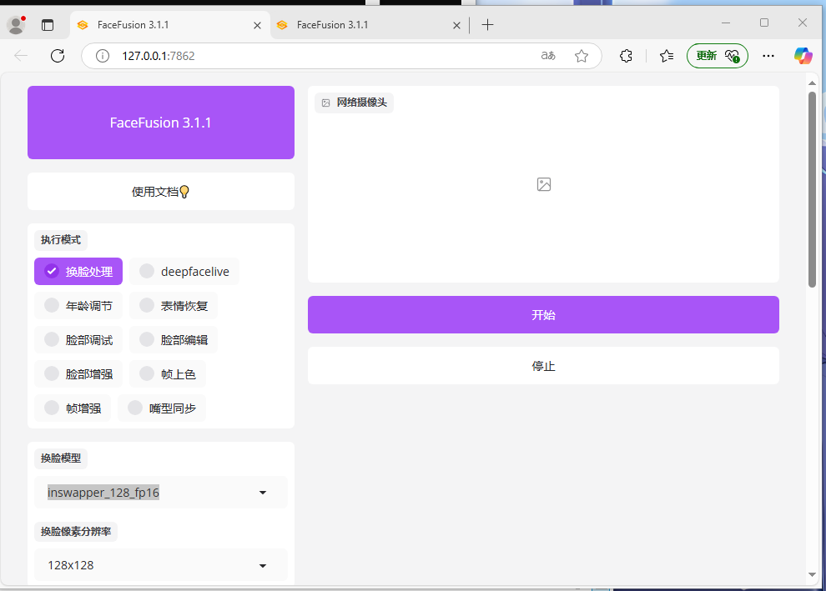Click the webcam preview area

pyautogui.click(x=543, y=184)
